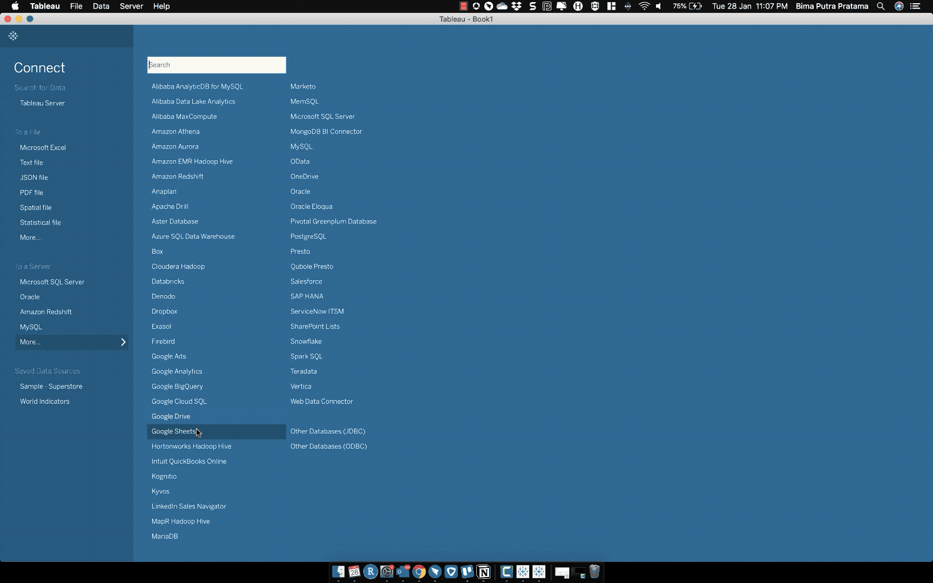The image size is (933, 583).
Task: Connect to a JSON file
Action: [33, 178]
